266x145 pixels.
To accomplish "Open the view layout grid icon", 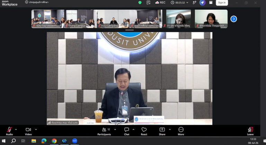I will 211,2.
